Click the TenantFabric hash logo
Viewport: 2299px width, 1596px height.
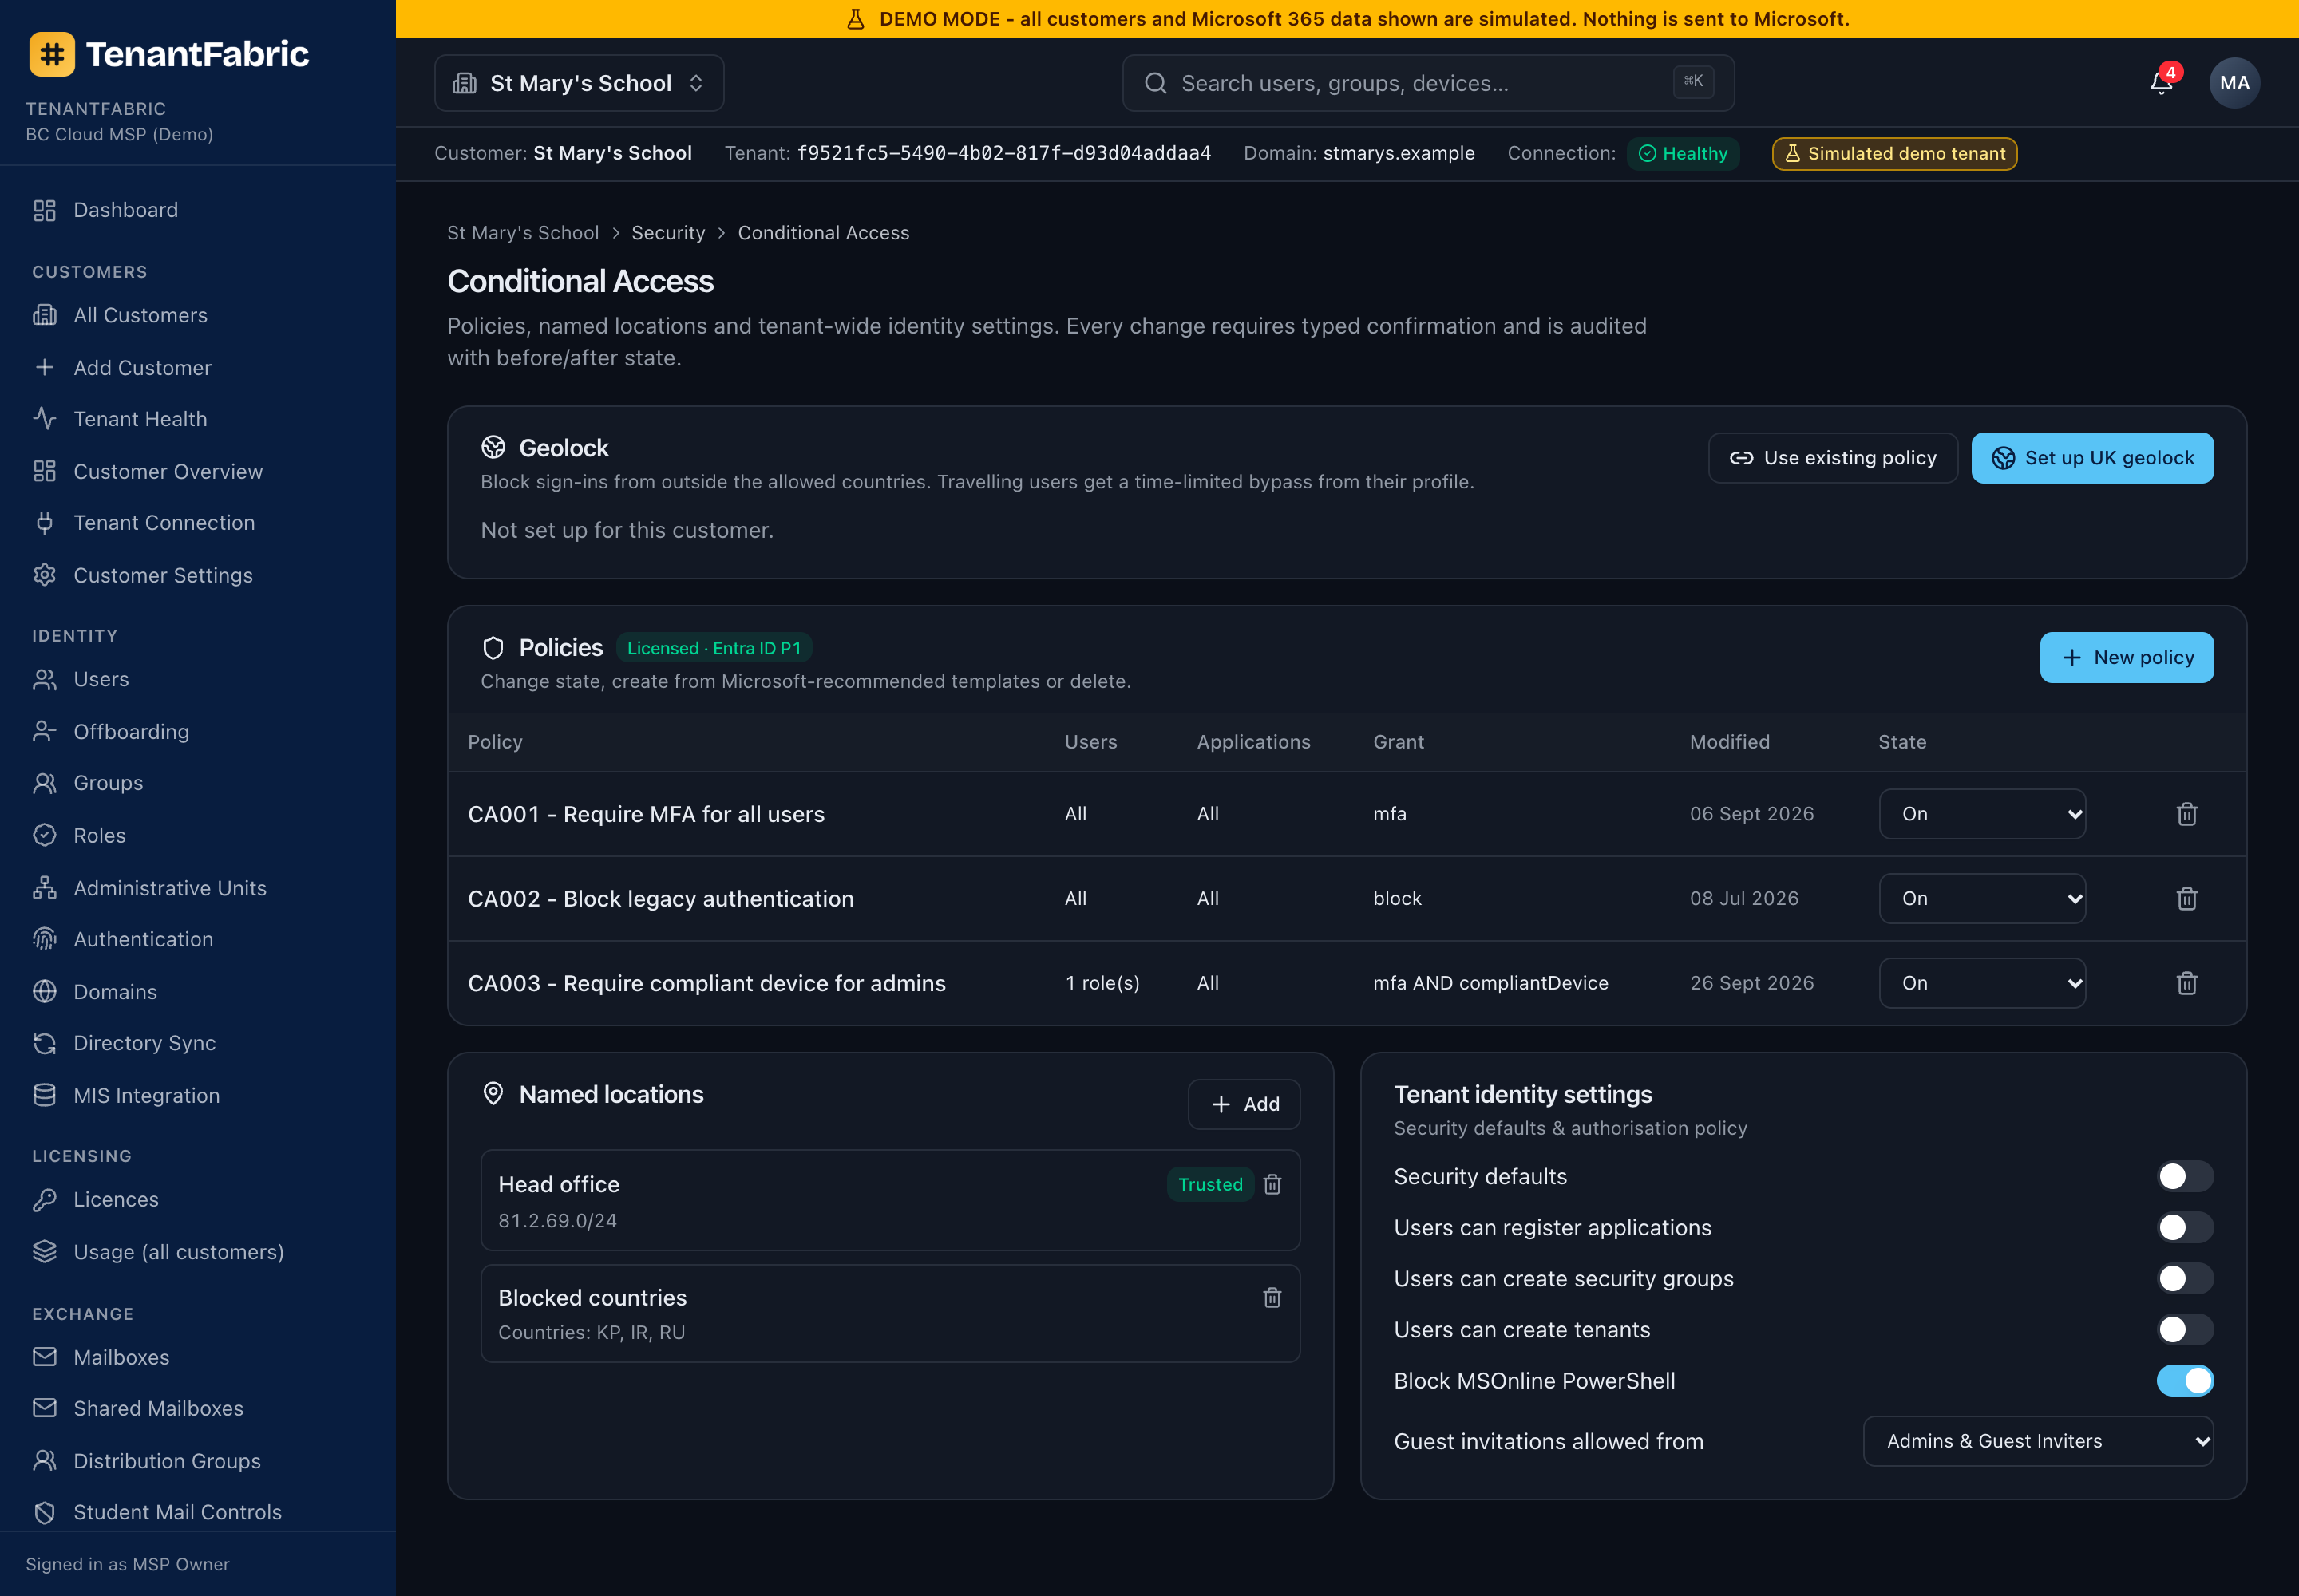(52, 54)
